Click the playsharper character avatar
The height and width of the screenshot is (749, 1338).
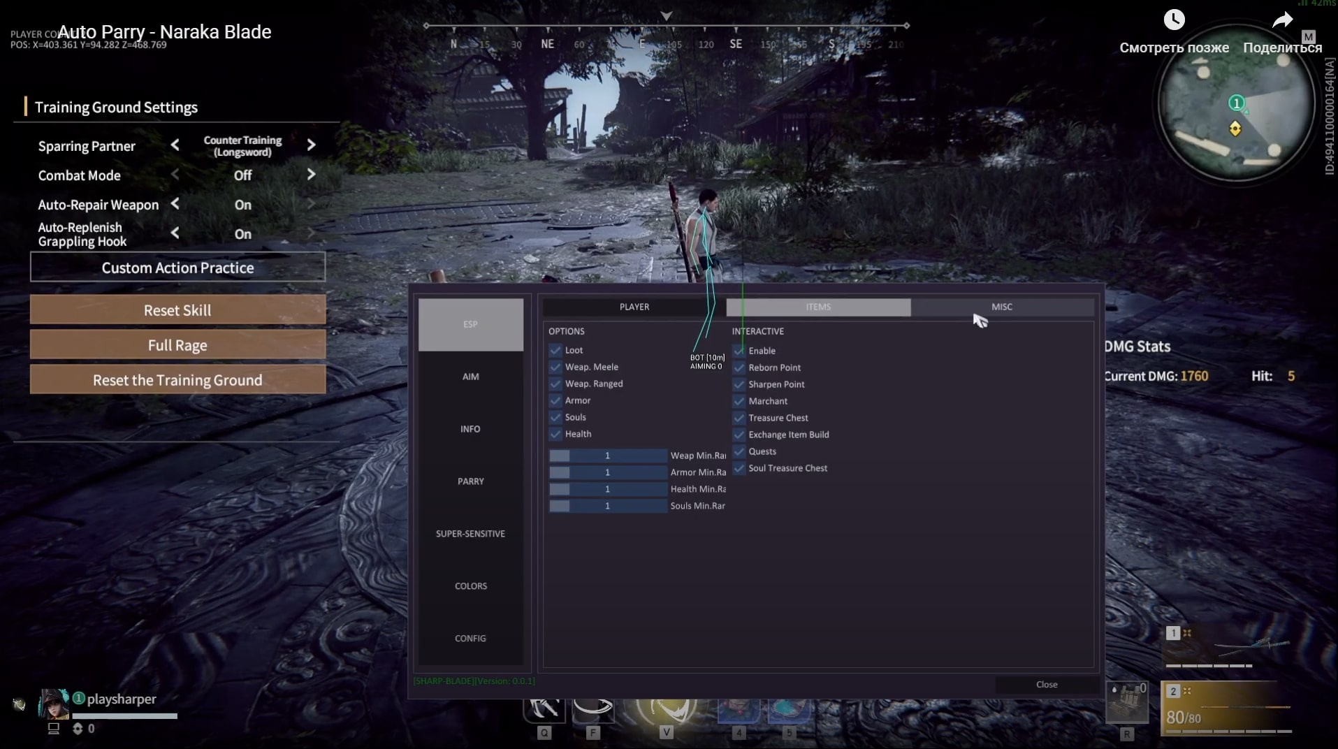54,704
